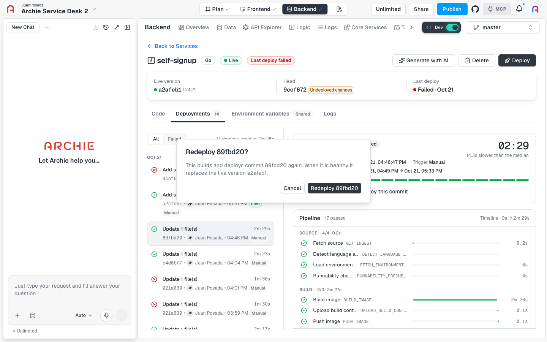Open the Logic tab
The image size is (547, 342).
click(x=299, y=27)
